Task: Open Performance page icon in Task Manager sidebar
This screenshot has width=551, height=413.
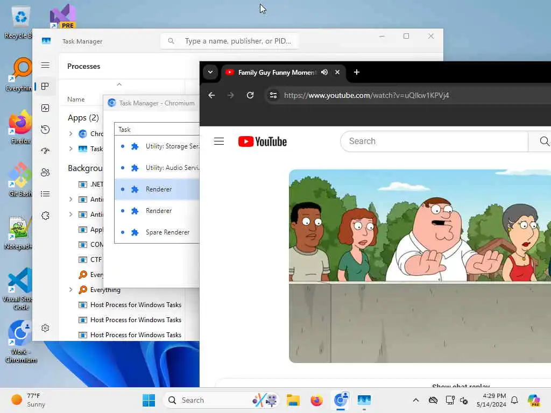Action: (x=45, y=108)
